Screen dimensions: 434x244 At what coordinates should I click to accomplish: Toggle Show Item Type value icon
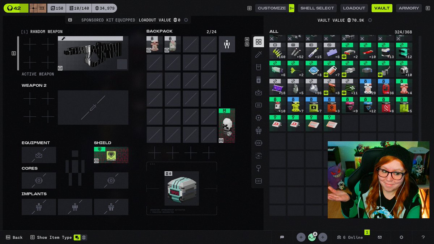(84, 237)
